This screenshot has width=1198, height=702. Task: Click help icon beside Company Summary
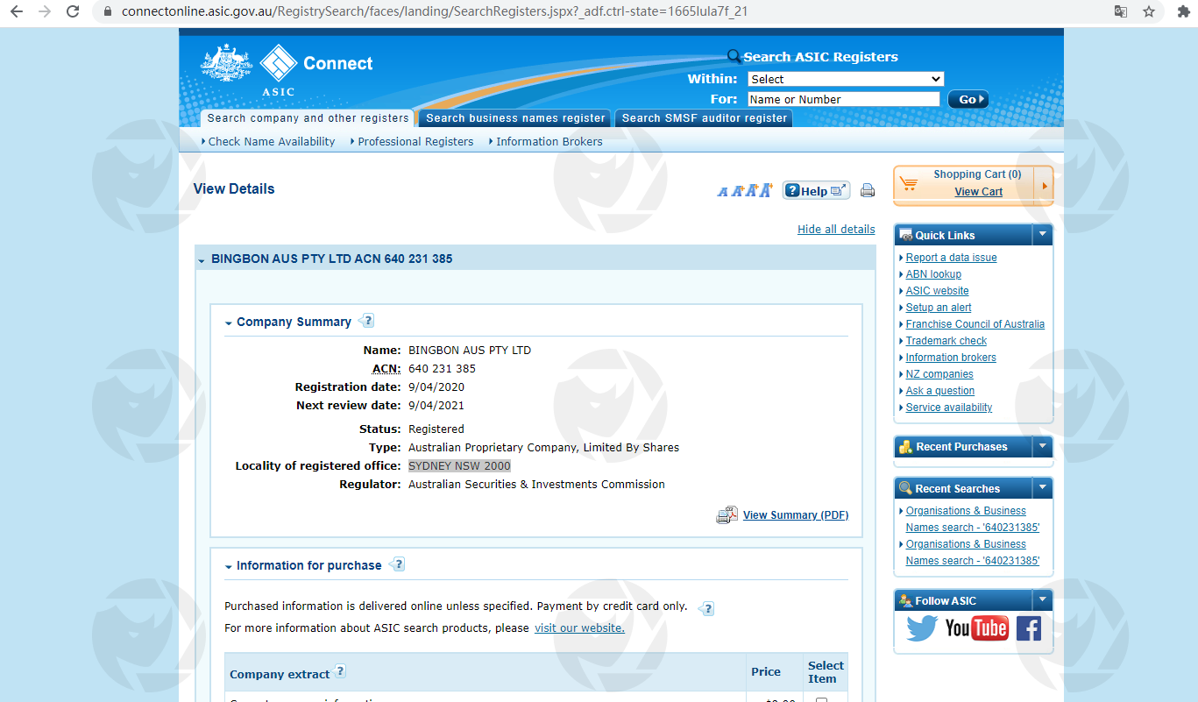367,321
